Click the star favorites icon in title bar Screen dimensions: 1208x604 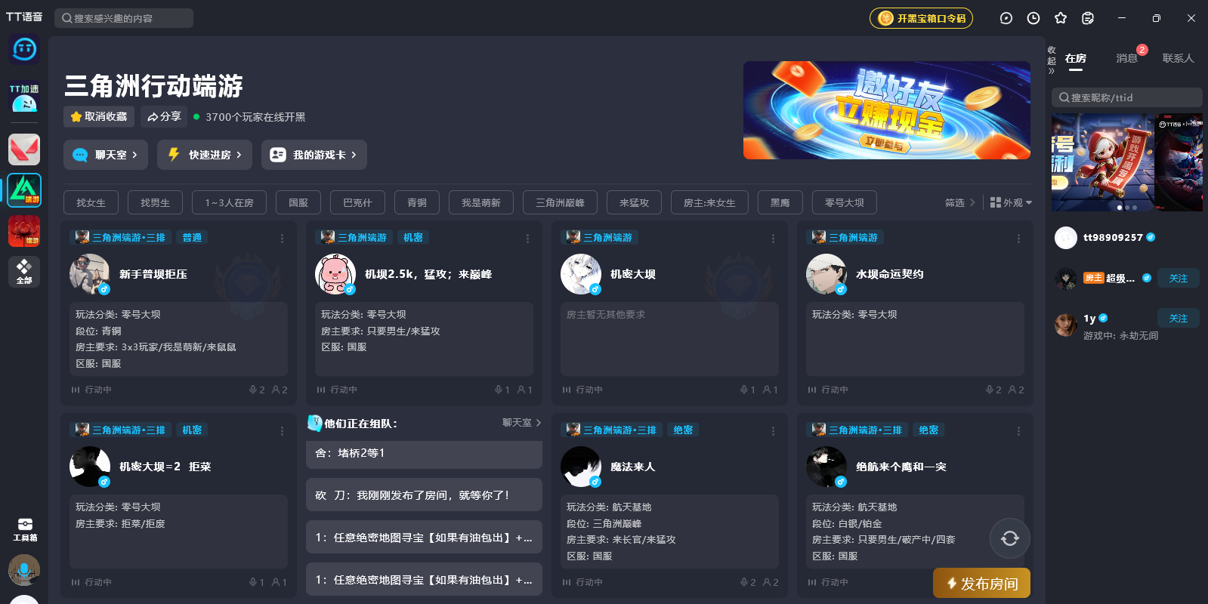[1061, 18]
